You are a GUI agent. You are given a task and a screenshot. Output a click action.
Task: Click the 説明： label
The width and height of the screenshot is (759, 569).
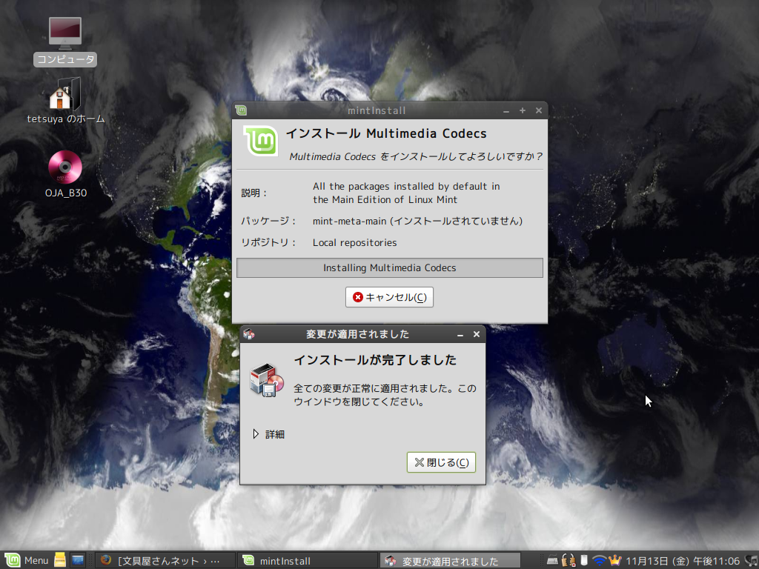tap(254, 193)
